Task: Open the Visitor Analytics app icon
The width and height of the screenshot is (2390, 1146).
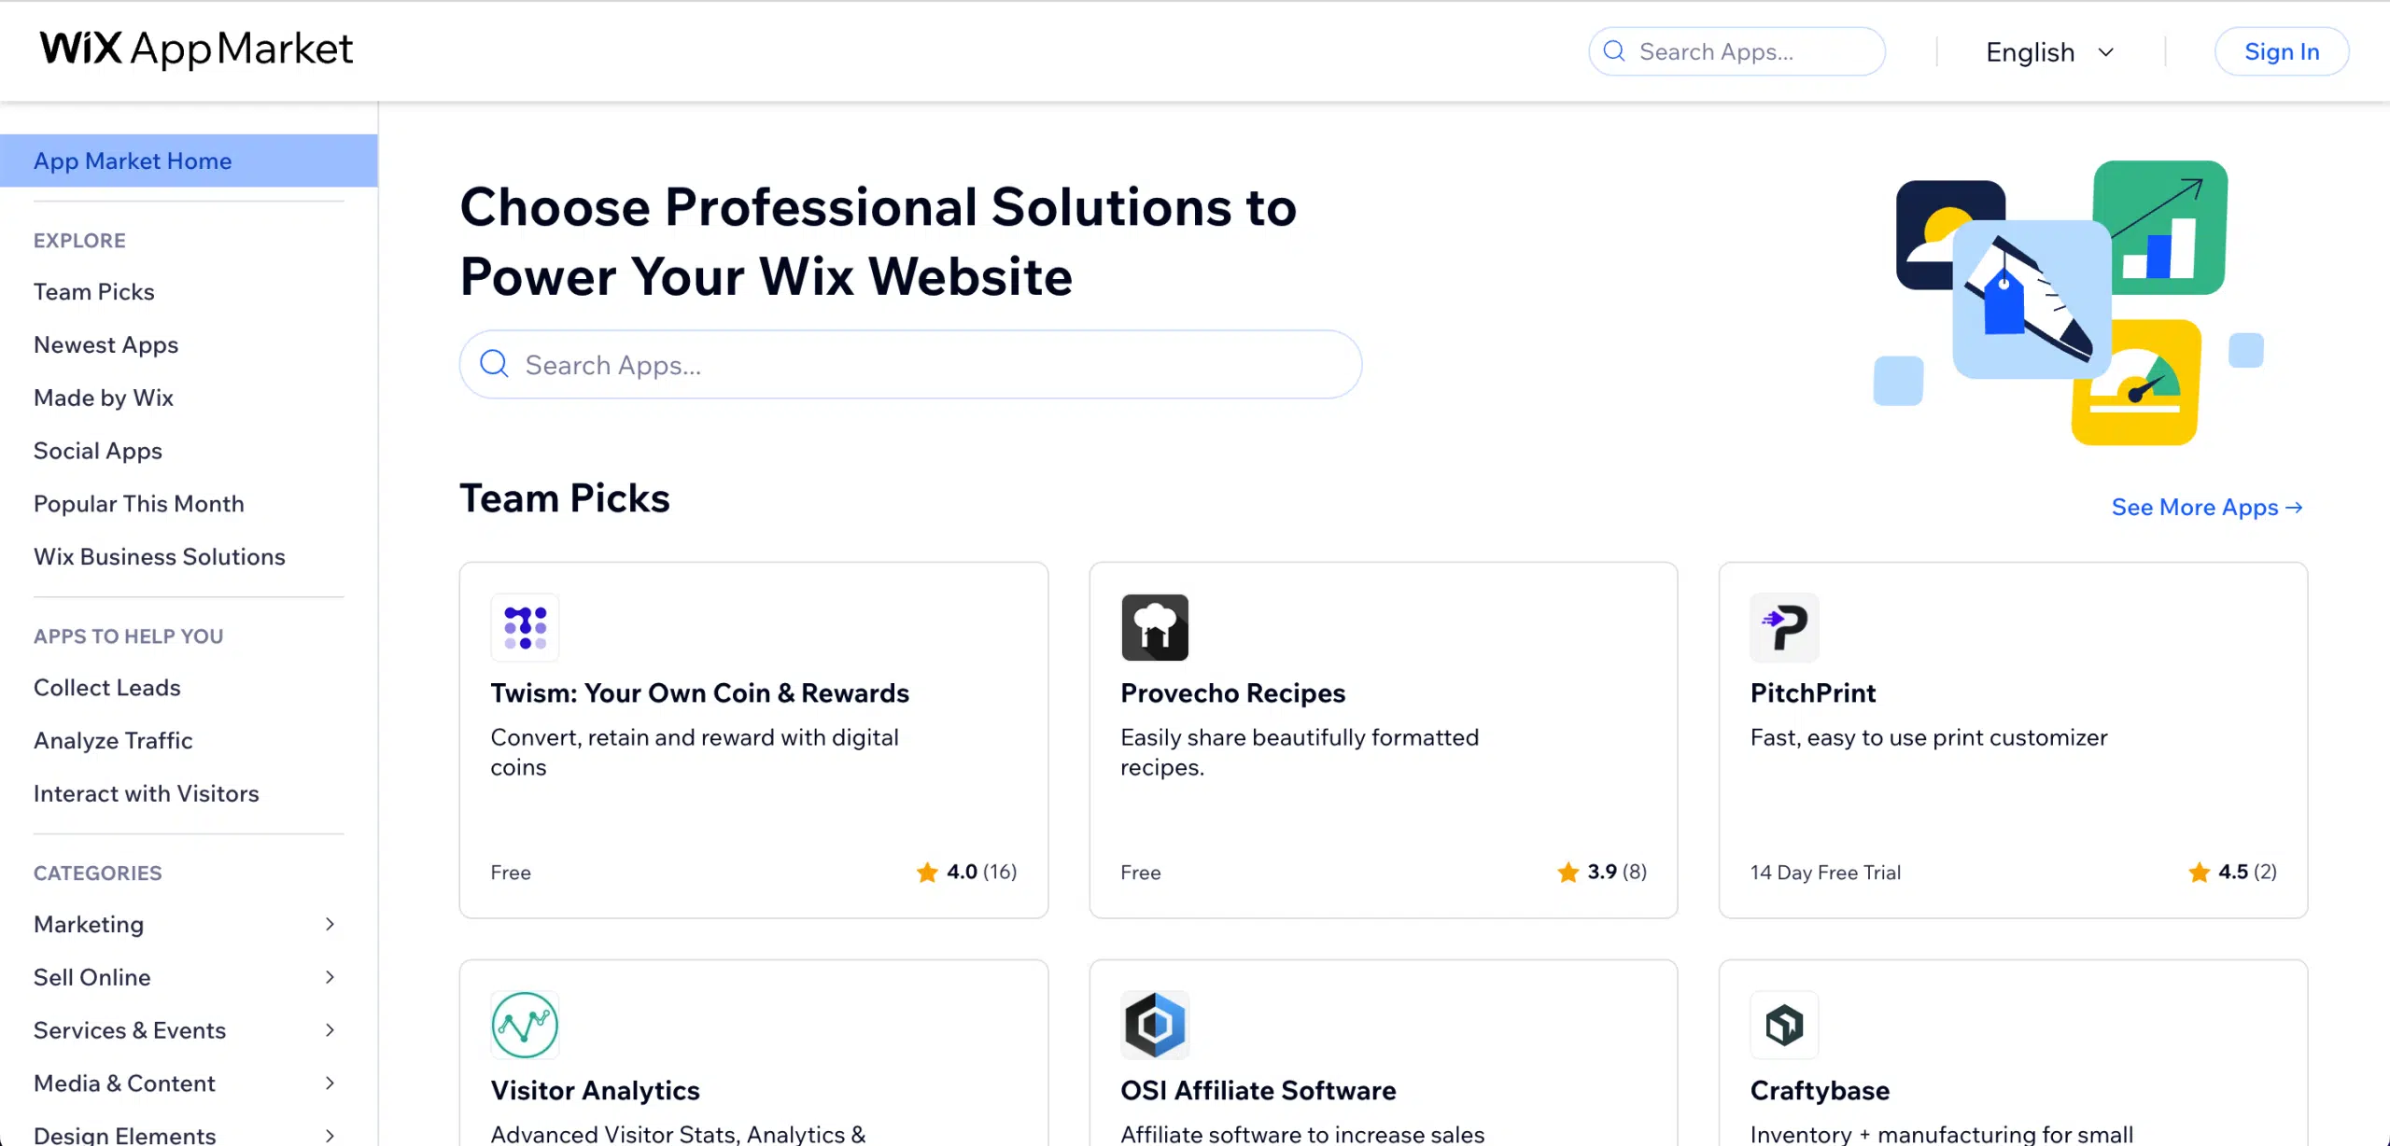Action: pyautogui.click(x=525, y=1025)
